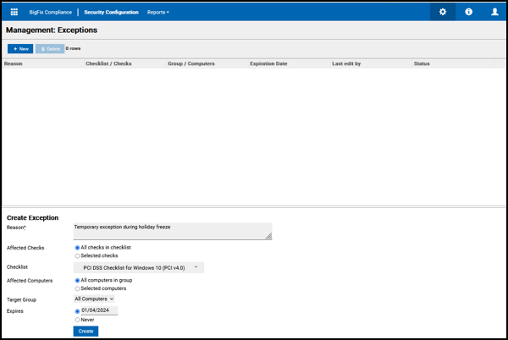Select the Never expires radio option
The width and height of the screenshot is (508, 340).
pyautogui.click(x=77, y=320)
